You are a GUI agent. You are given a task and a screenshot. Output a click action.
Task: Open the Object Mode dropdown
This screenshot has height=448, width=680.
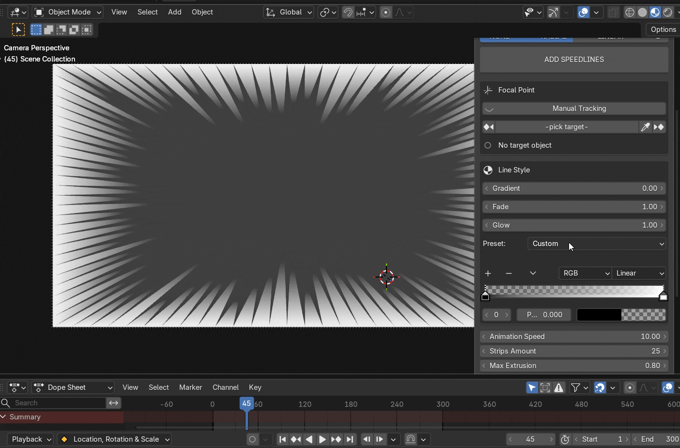tap(68, 12)
